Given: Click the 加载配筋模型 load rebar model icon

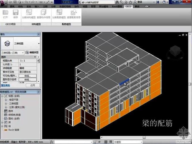Looking at the screenshot, I should [x=59, y=13].
